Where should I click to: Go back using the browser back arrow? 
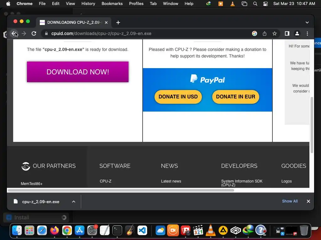pos(14,33)
